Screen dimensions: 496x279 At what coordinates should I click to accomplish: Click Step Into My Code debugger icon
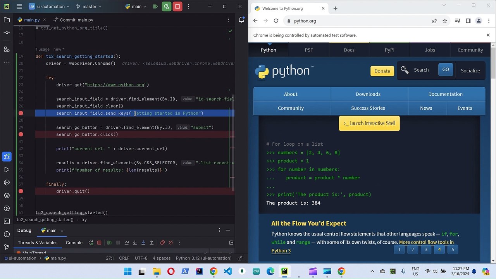pyautogui.click(x=143, y=243)
